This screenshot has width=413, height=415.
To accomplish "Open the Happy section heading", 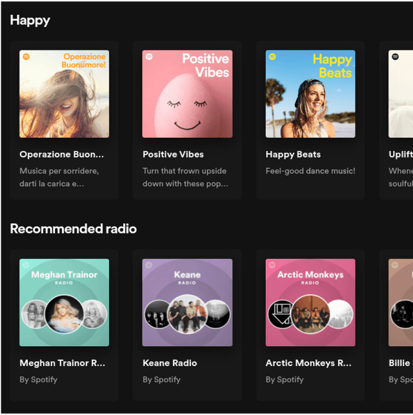I will click(x=30, y=20).
